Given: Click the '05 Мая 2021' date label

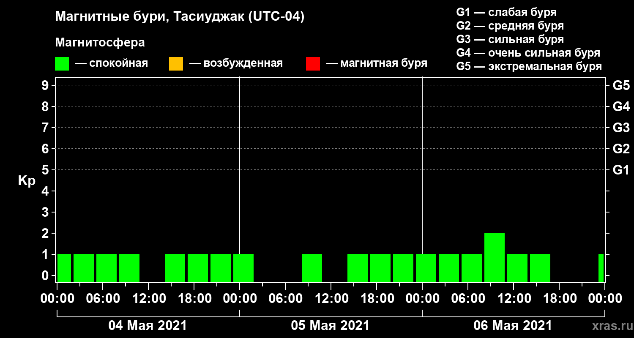Looking at the screenshot, I should (x=330, y=326).
